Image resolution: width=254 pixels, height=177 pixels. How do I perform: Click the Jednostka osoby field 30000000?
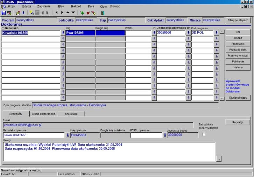[x=183, y=135]
